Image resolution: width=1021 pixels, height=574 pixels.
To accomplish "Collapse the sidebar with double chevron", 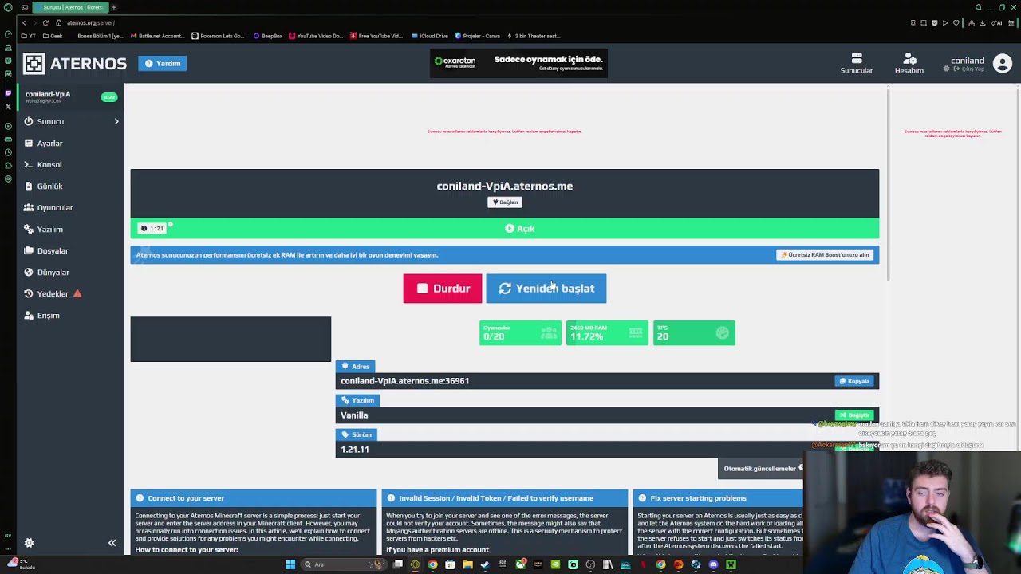I will coord(112,543).
